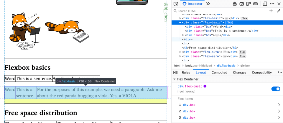This screenshot has width=283, height=123.
Task: Click the paragraph box about the VIOLA
Action: 102,93
